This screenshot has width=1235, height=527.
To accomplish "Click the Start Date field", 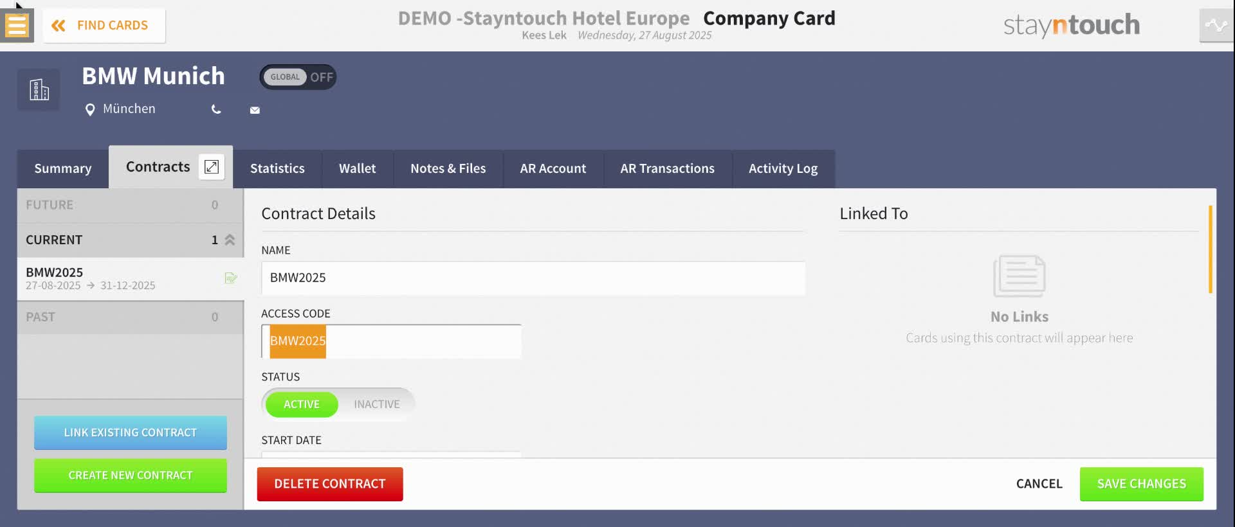I will (391, 454).
